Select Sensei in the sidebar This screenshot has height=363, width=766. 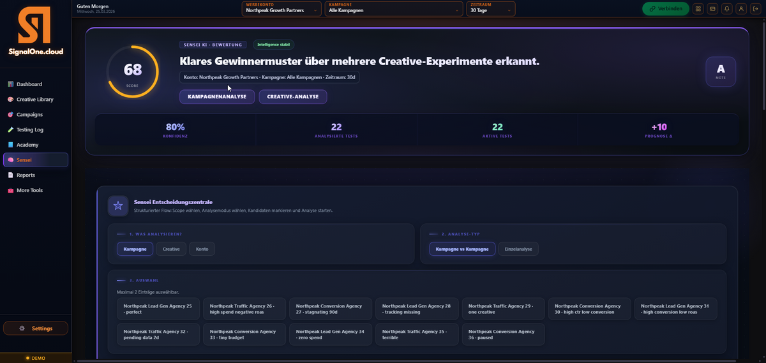pyautogui.click(x=36, y=160)
